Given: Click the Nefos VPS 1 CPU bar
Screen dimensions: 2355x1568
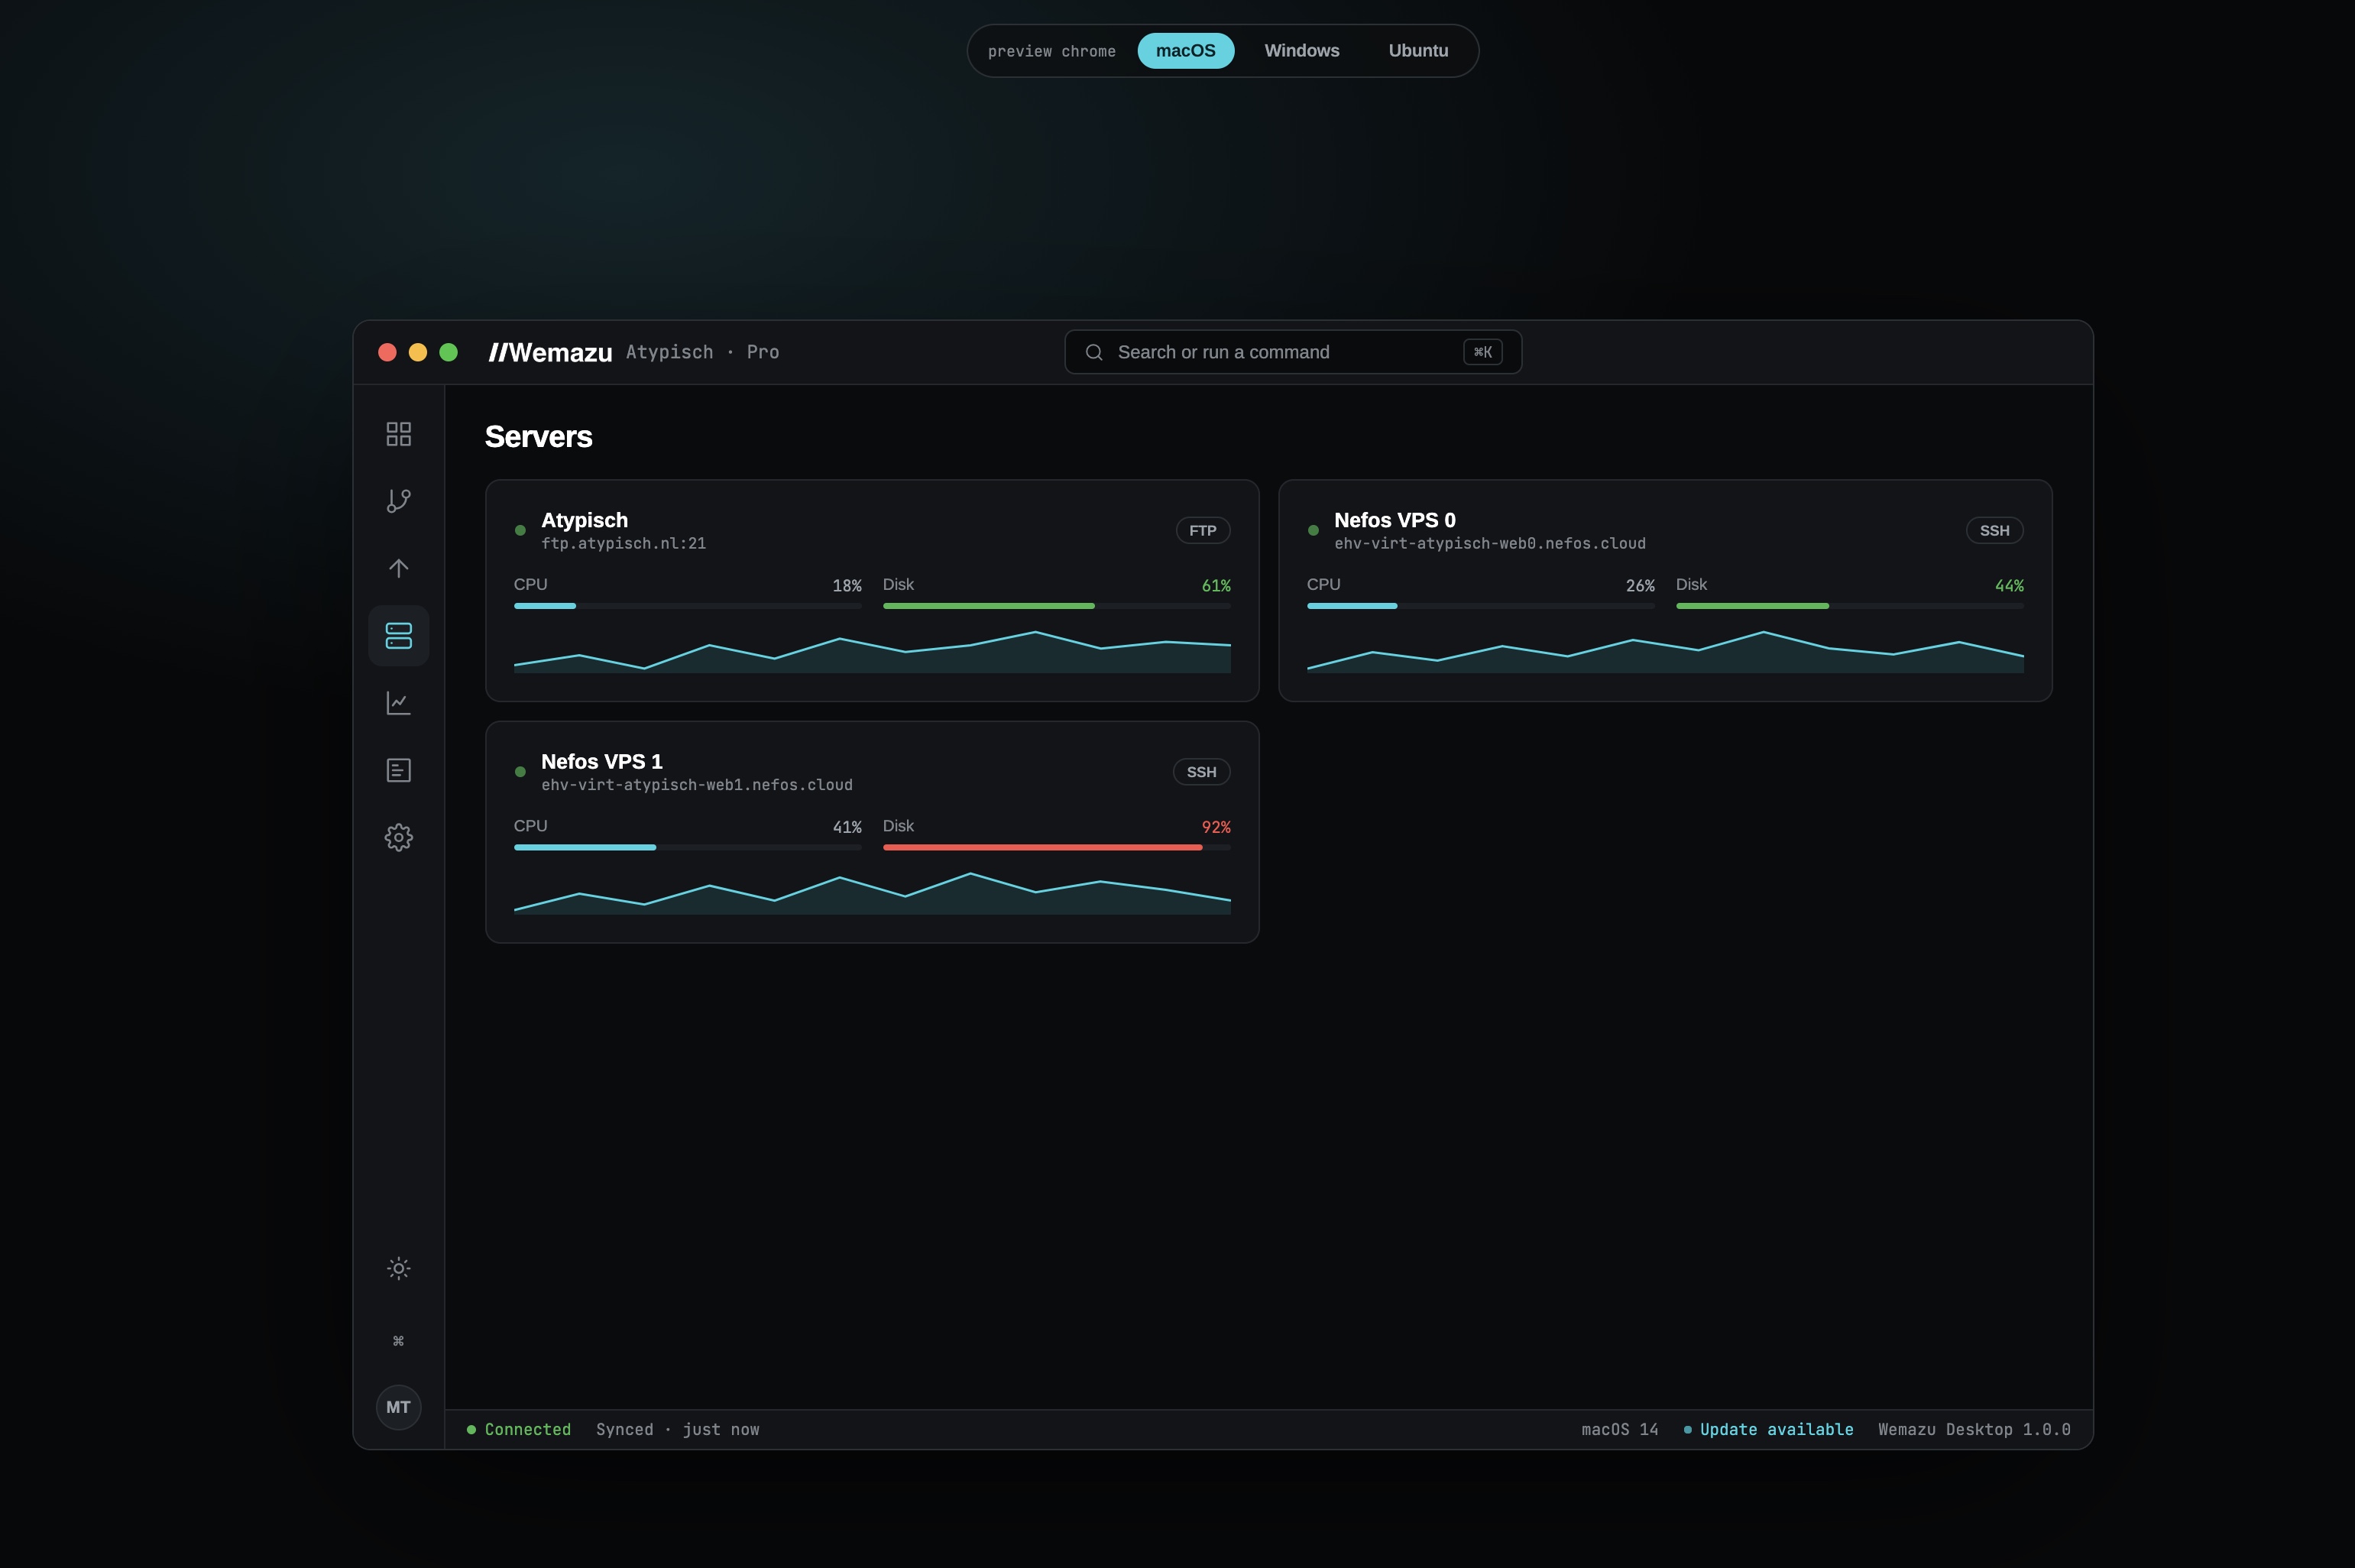Looking at the screenshot, I should pos(688,847).
